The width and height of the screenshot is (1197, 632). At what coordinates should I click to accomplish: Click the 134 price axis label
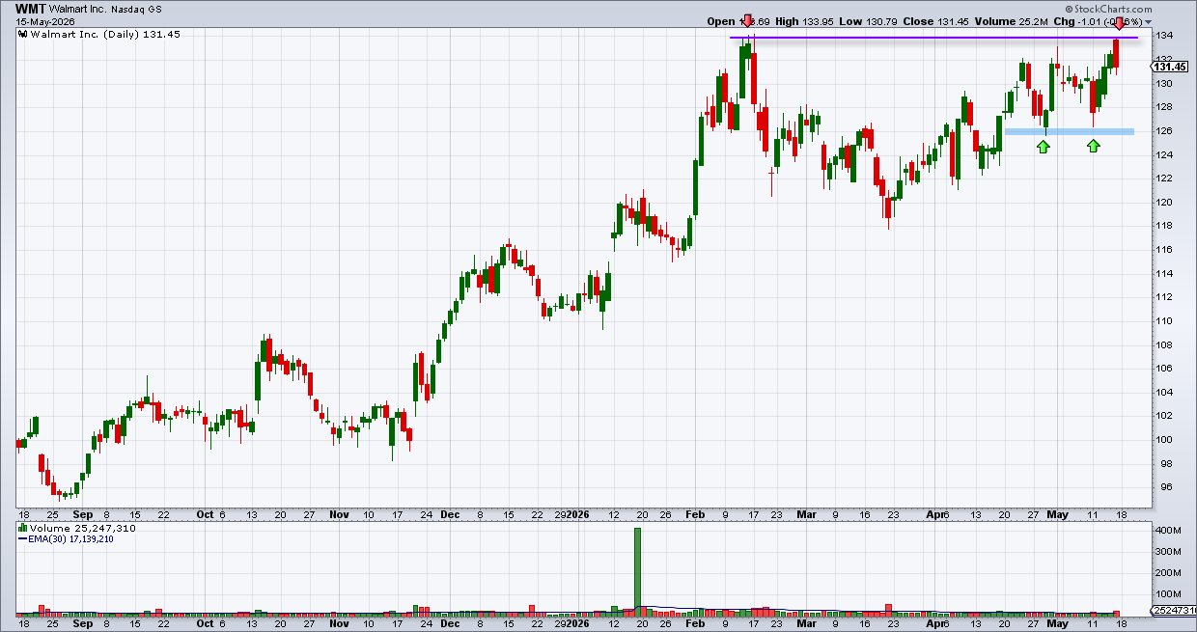coord(1164,37)
